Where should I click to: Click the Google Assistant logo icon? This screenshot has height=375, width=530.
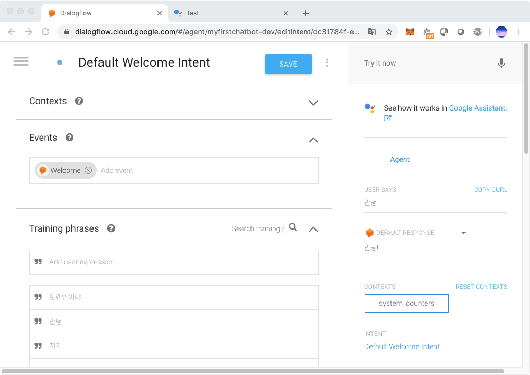[x=370, y=108]
